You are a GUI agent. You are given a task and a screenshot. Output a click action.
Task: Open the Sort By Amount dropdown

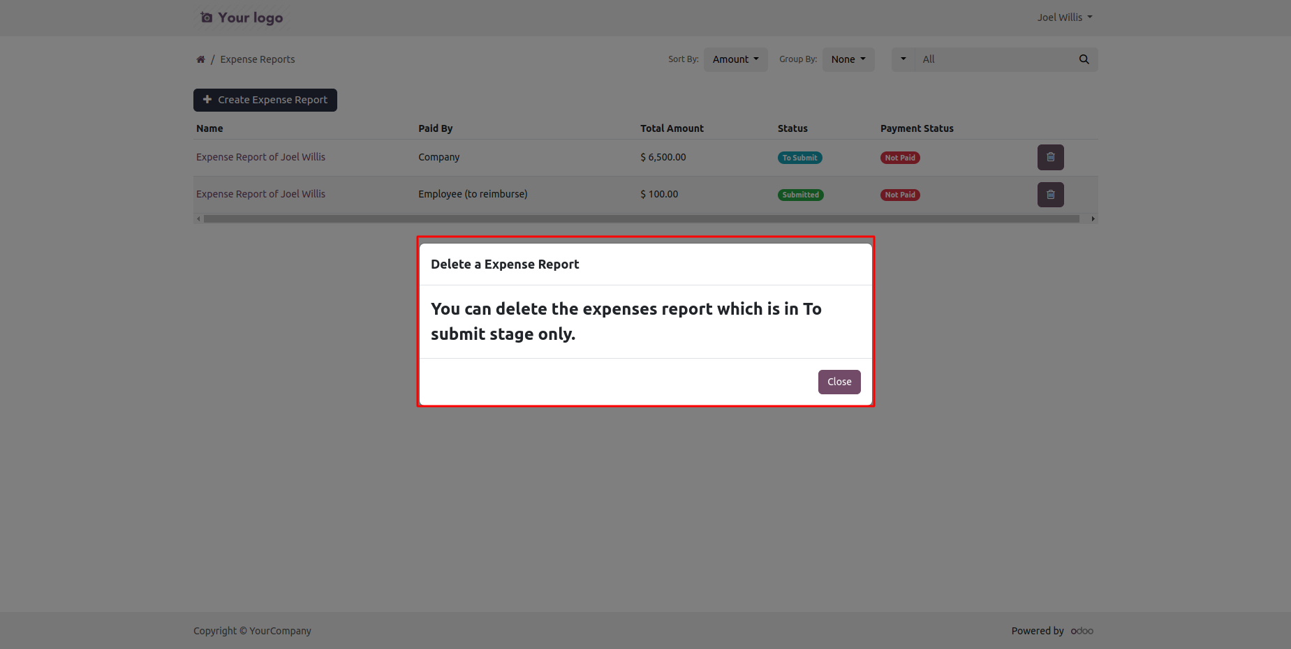tap(735, 59)
